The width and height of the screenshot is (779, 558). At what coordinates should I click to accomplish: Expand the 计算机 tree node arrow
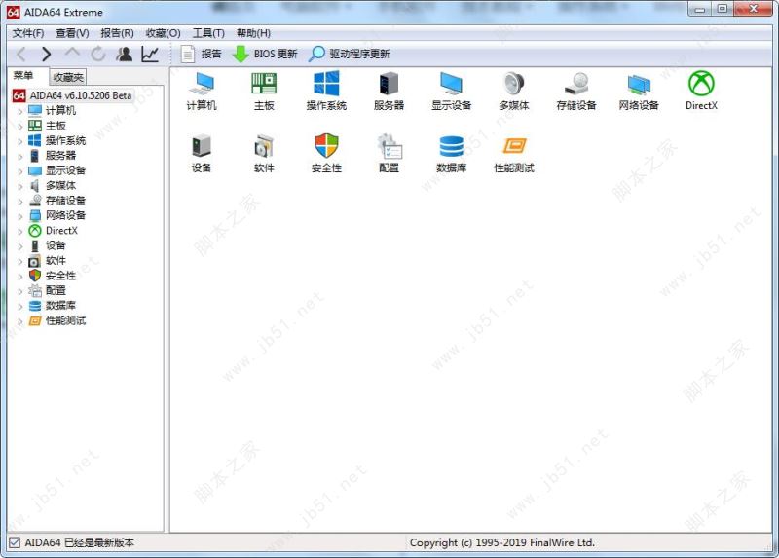click(x=19, y=111)
